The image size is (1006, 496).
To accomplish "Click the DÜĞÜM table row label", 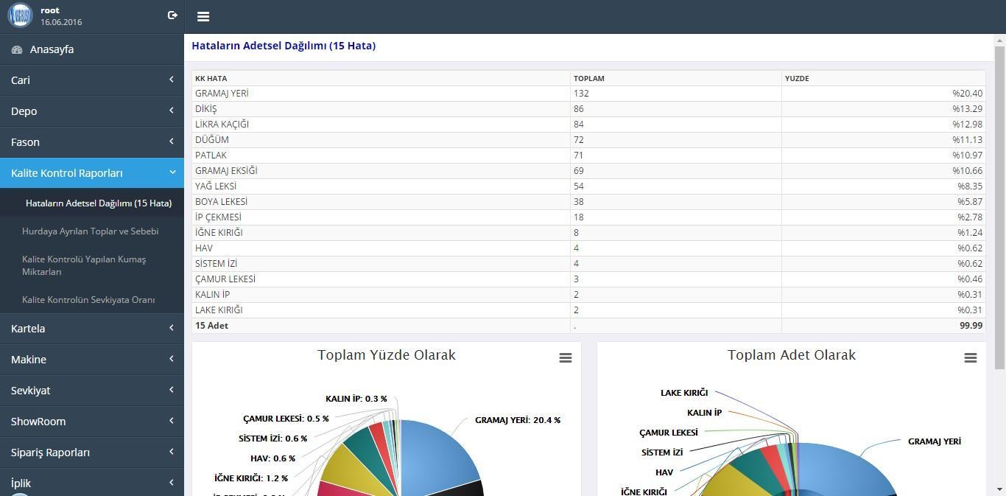I will [x=212, y=140].
